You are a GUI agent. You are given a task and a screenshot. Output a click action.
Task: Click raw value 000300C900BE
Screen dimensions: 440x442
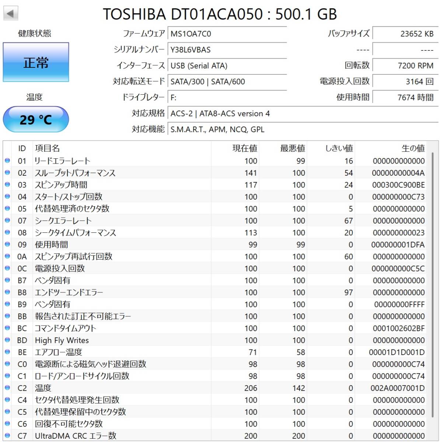point(398,185)
